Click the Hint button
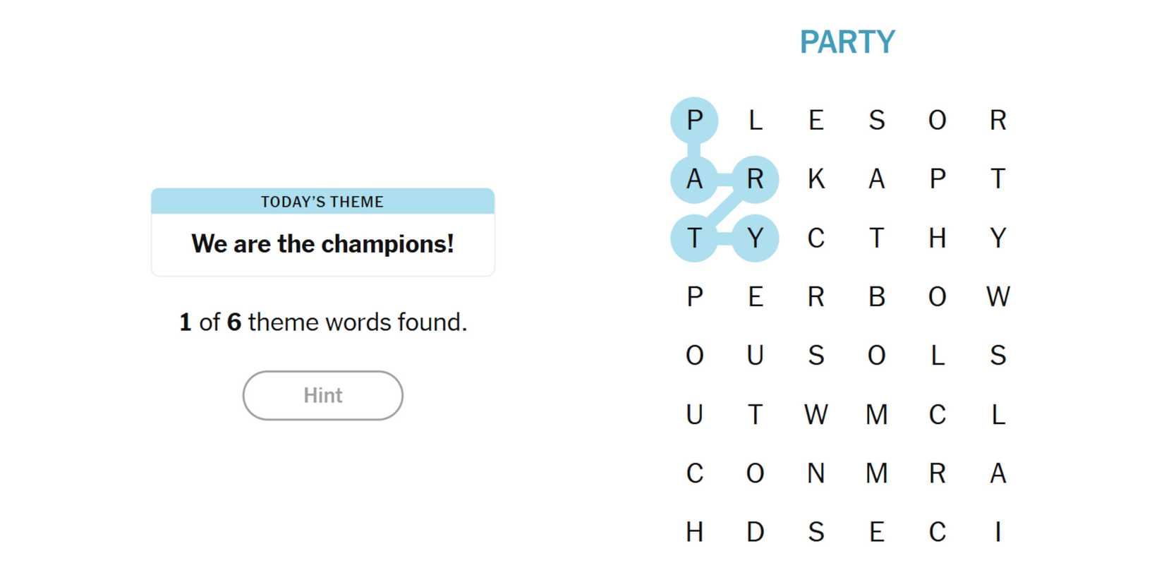The image size is (1164, 582). click(x=322, y=395)
